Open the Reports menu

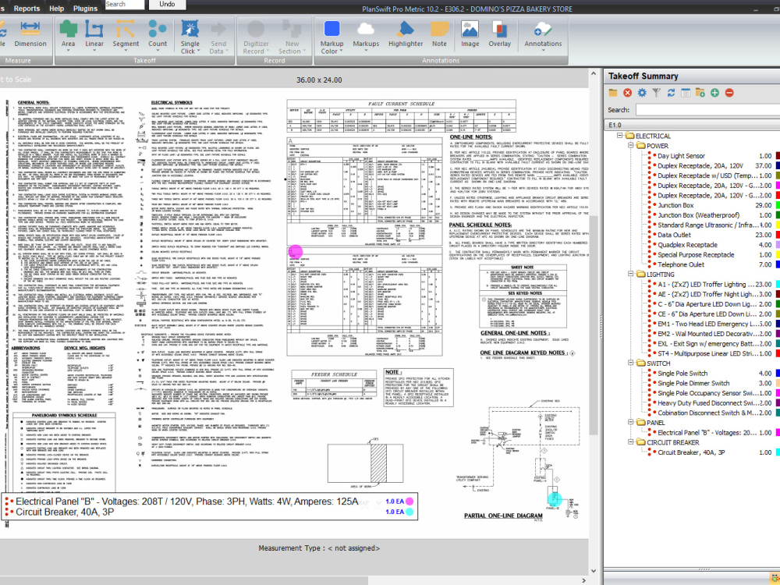pos(27,9)
